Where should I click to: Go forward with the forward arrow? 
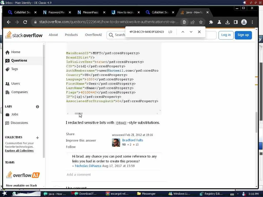click(17, 22)
